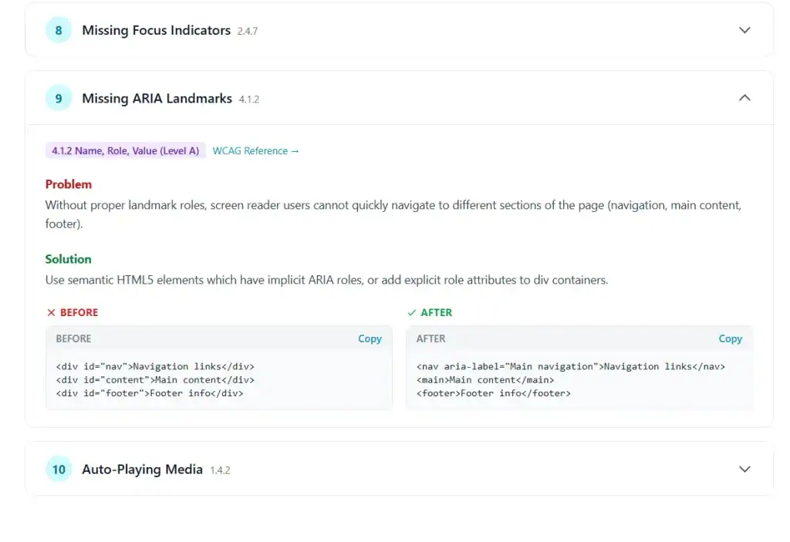The height and width of the screenshot is (542, 790).
Task: Collapse the Missing ARIA Landmarks section chevron
Action: (744, 98)
